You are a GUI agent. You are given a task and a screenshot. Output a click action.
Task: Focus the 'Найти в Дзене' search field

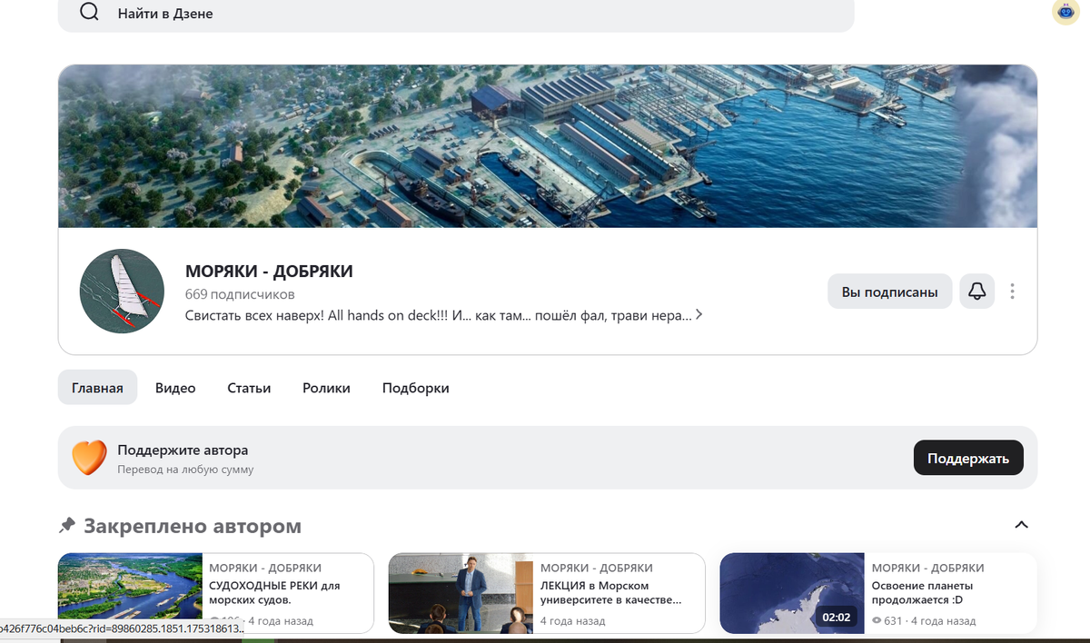456,15
